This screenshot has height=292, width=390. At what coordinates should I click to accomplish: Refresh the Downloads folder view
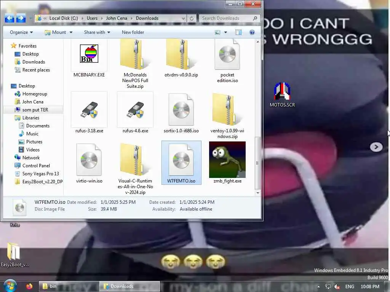click(192, 18)
